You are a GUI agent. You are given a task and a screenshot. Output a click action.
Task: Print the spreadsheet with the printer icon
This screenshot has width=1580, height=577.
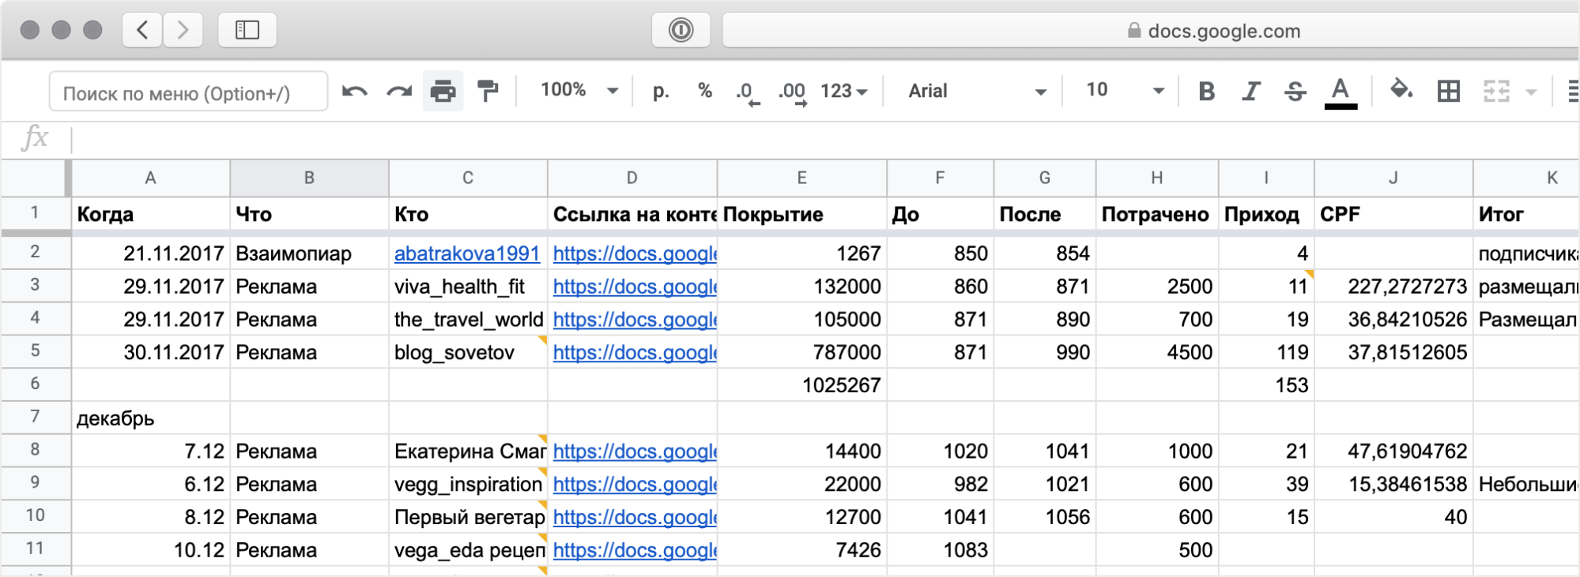coord(443,92)
